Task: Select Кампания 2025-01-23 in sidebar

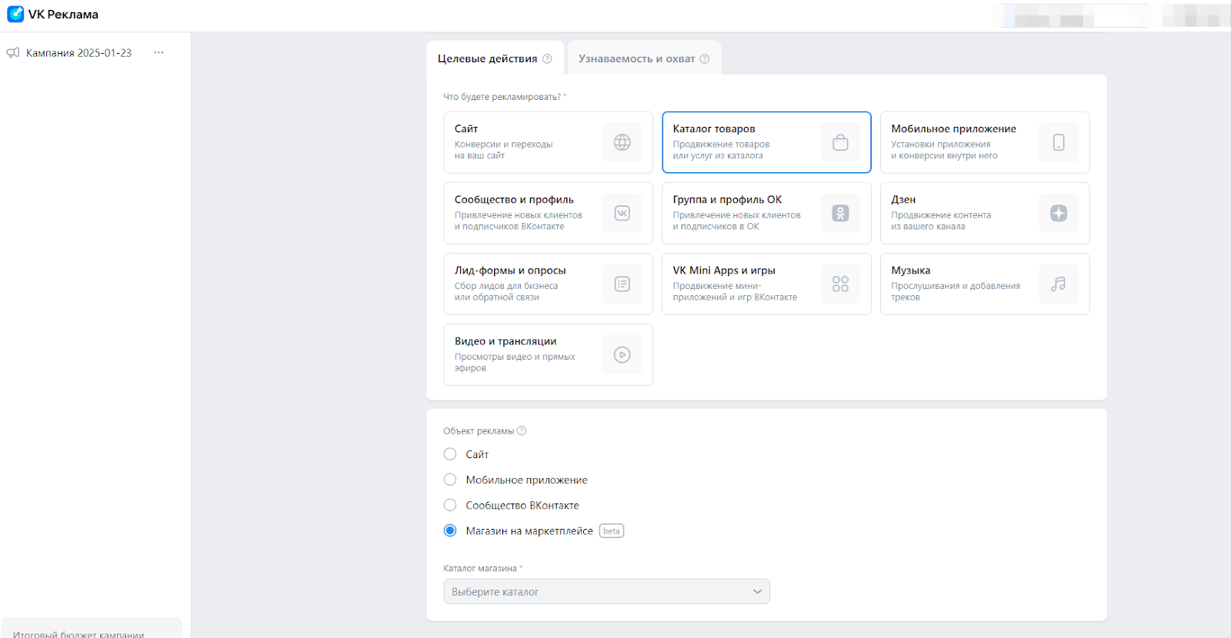Action: coord(78,53)
